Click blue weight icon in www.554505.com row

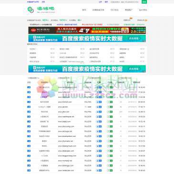point(99,102)
